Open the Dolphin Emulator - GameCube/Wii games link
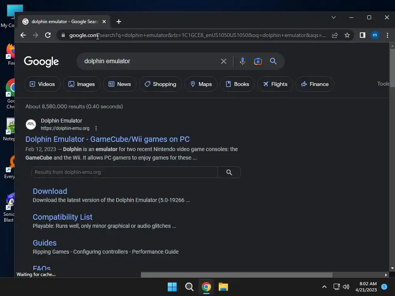This screenshot has height=296, width=395. pyautogui.click(x=108, y=139)
